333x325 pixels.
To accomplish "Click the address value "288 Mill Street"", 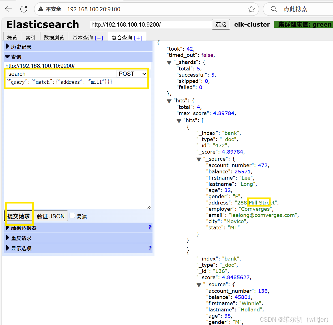I will click(256, 203).
